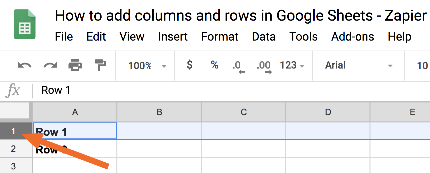Select empty cell C1
This screenshot has height=173, width=430.
click(244, 131)
